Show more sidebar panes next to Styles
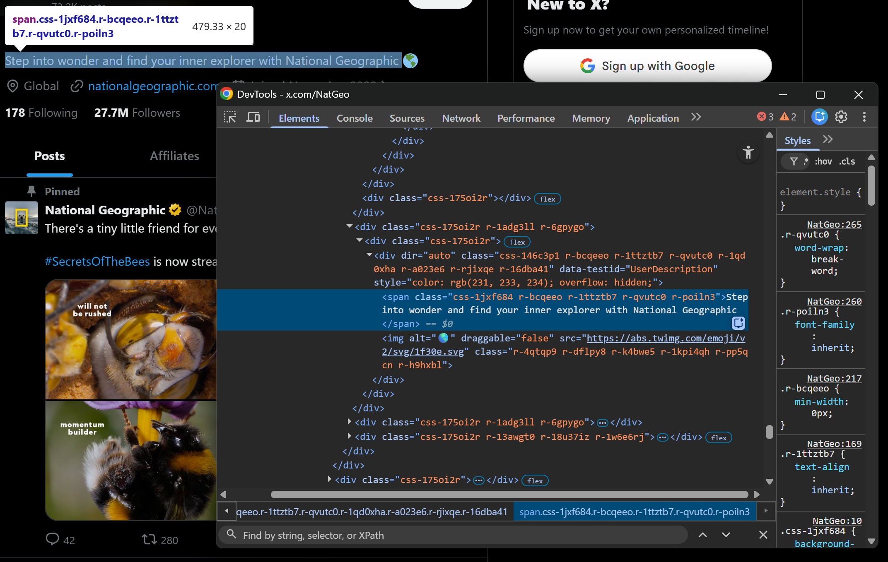Image resolution: width=888 pixels, height=562 pixels. (828, 139)
